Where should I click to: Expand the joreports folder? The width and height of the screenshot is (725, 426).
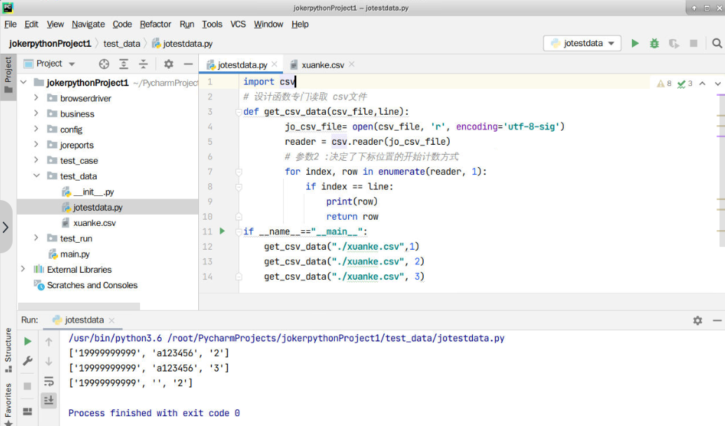pos(36,145)
